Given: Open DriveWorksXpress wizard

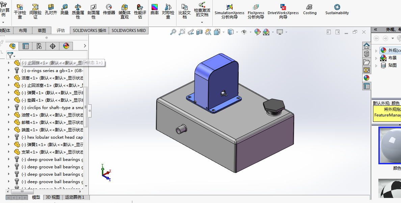Looking at the screenshot, I should [x=283, y=12].
